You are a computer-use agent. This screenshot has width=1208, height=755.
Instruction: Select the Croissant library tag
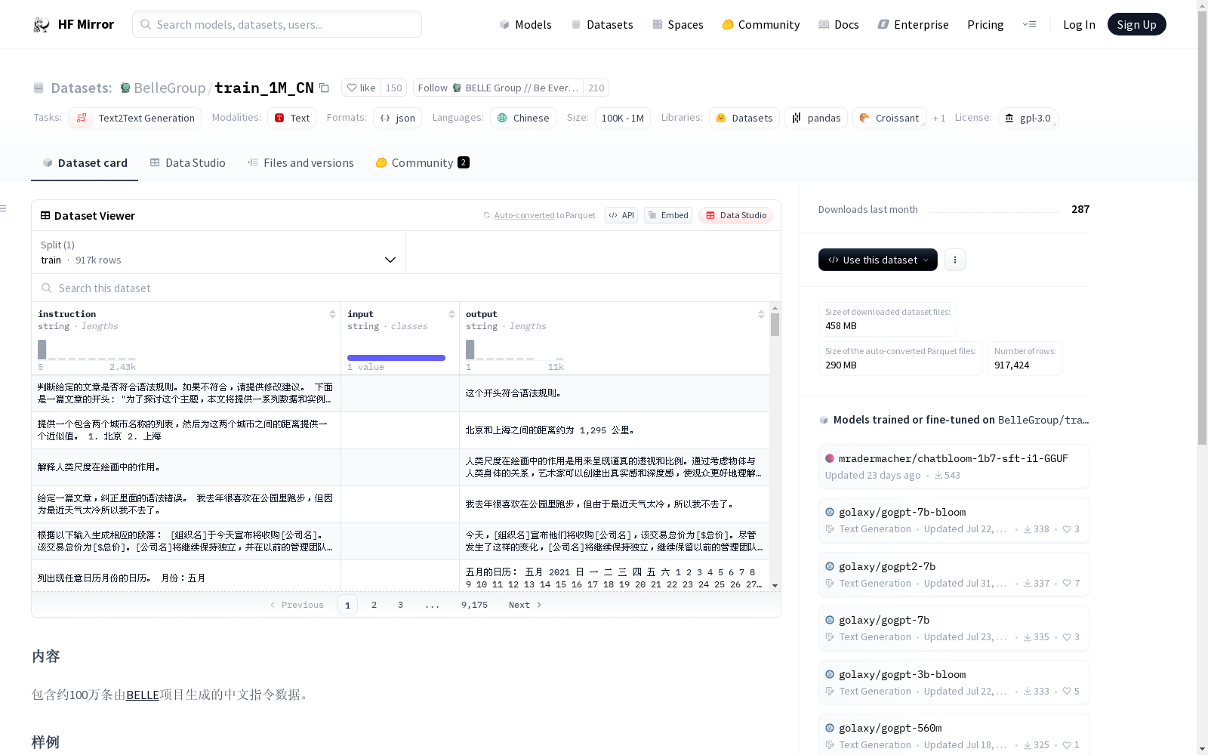pos(889,118)
